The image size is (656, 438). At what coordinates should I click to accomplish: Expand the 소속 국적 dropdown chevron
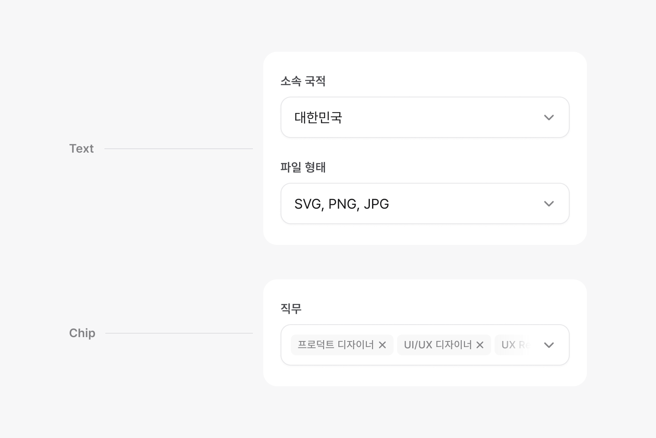click(x=549, y=117)
